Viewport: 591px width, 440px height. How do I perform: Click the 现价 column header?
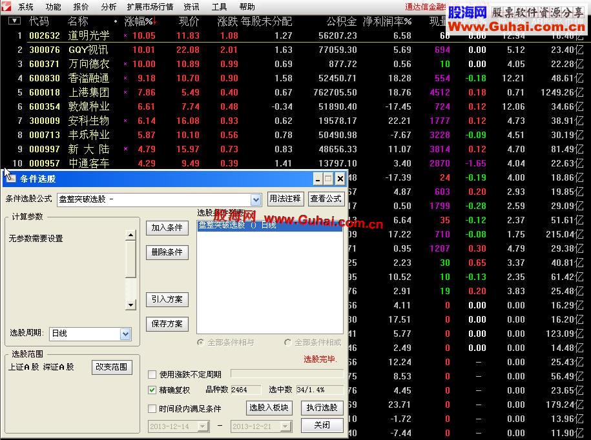[x=189, y=21]
